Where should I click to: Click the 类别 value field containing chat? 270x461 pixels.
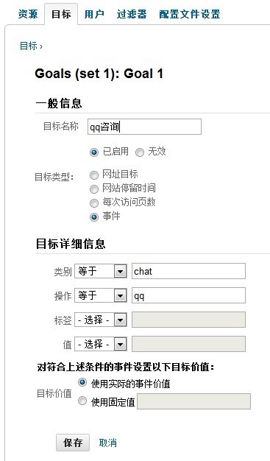tap(188, 271)
